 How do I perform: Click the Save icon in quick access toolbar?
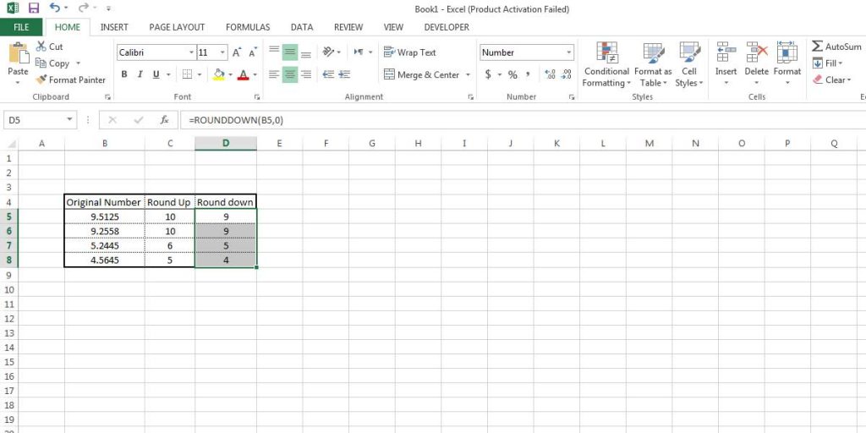(x=34, y=8)
